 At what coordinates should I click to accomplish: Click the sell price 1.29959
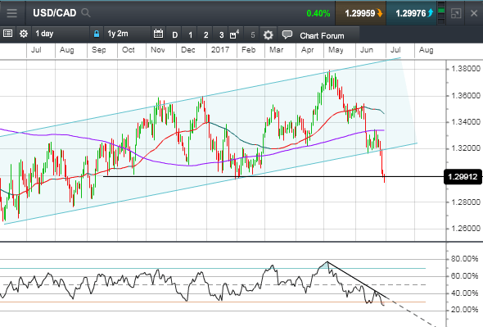[x=361, y=13]
